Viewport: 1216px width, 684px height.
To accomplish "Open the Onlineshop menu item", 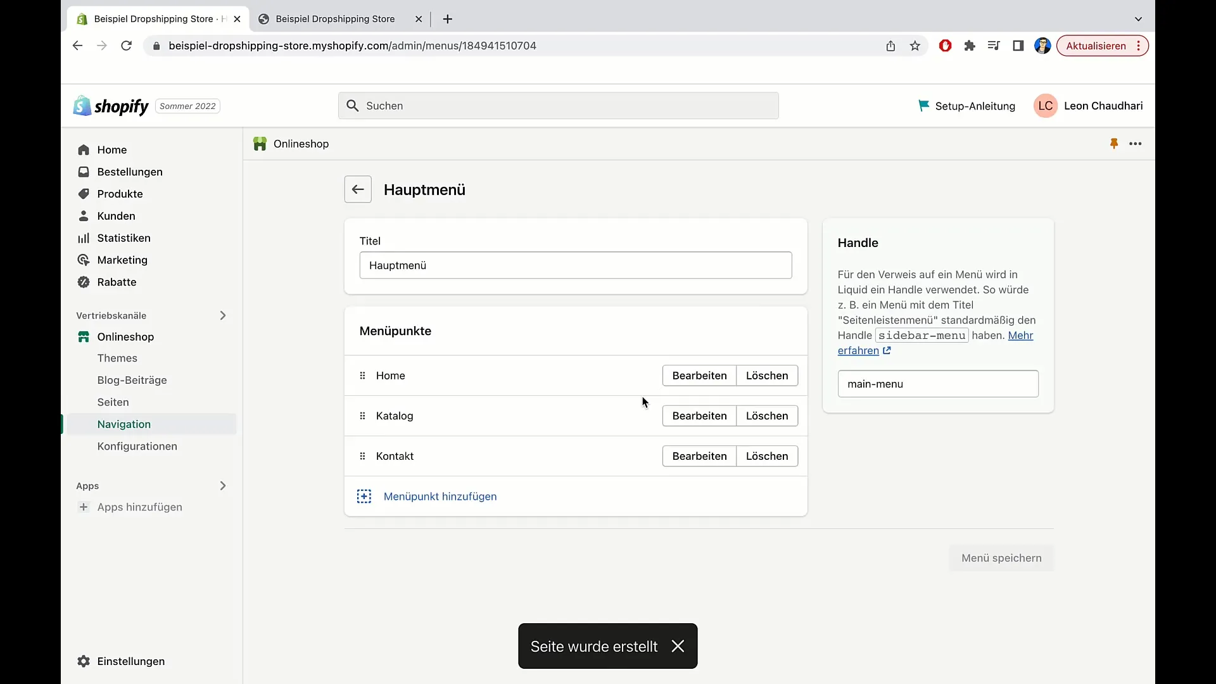I will tap(125, 336).
